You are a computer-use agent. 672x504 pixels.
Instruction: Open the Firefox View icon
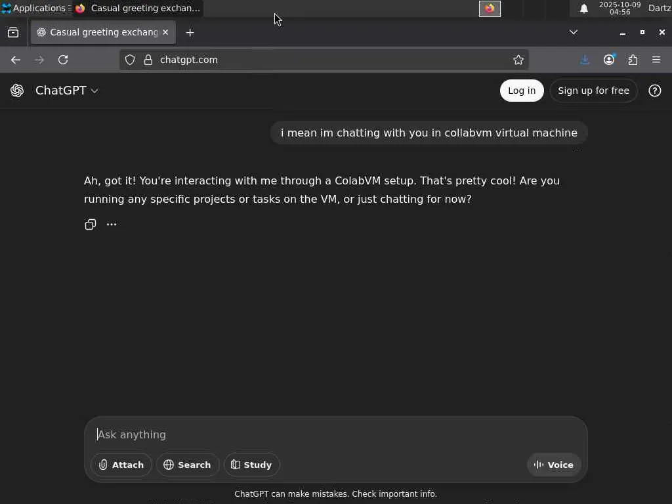[13, 33]
